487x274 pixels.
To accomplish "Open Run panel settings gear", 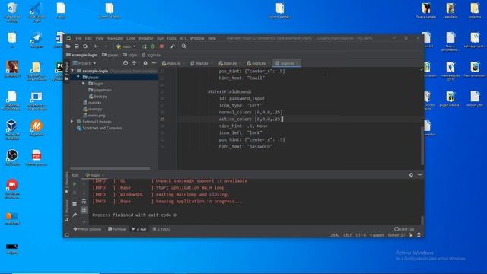I will [411, 175].
